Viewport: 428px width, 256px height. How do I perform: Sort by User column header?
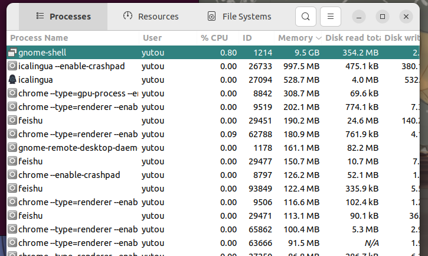click(x=168, y=38)
